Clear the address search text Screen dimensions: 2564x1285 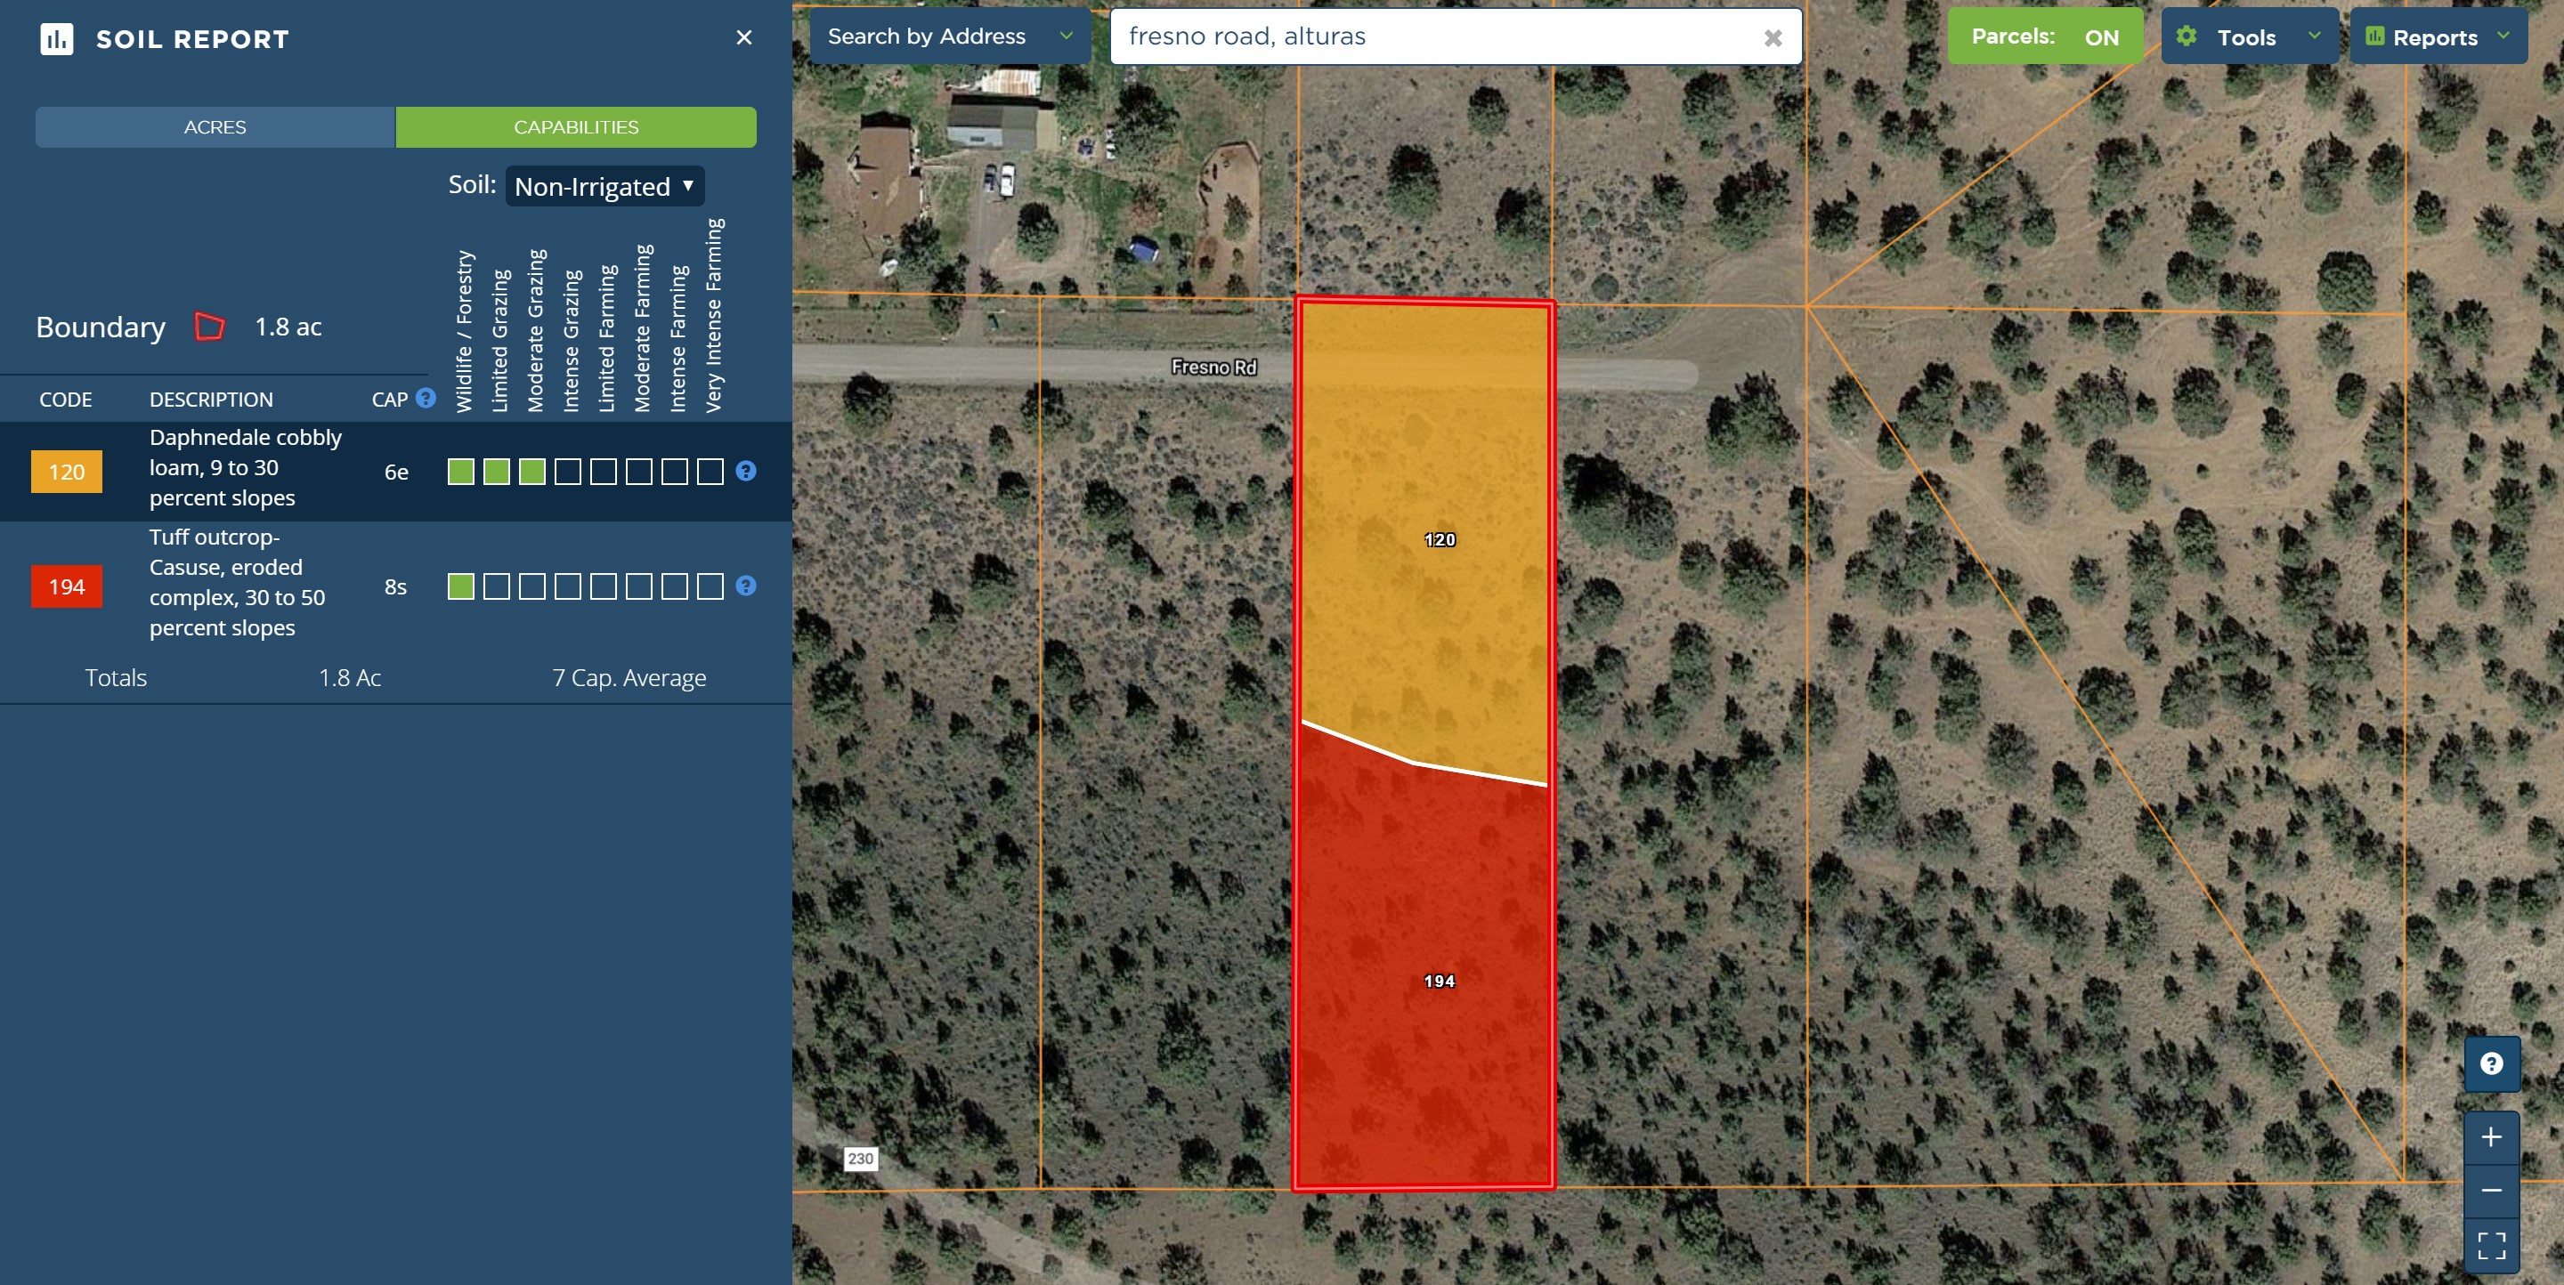1772,37
